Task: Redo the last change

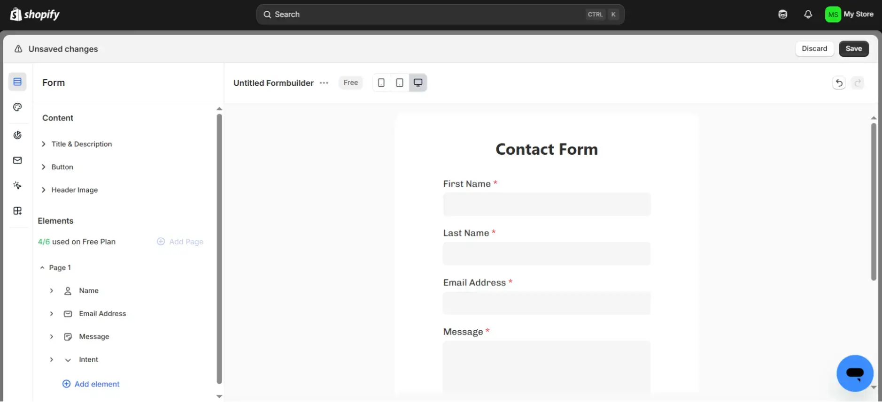Action: (x=858, y=83)
